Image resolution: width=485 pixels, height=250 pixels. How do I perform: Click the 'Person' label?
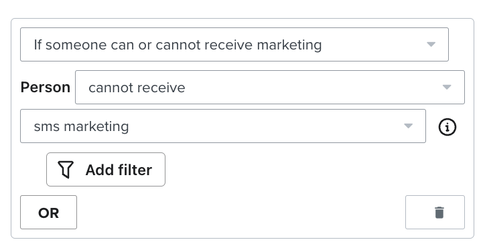tap(46, 88)
